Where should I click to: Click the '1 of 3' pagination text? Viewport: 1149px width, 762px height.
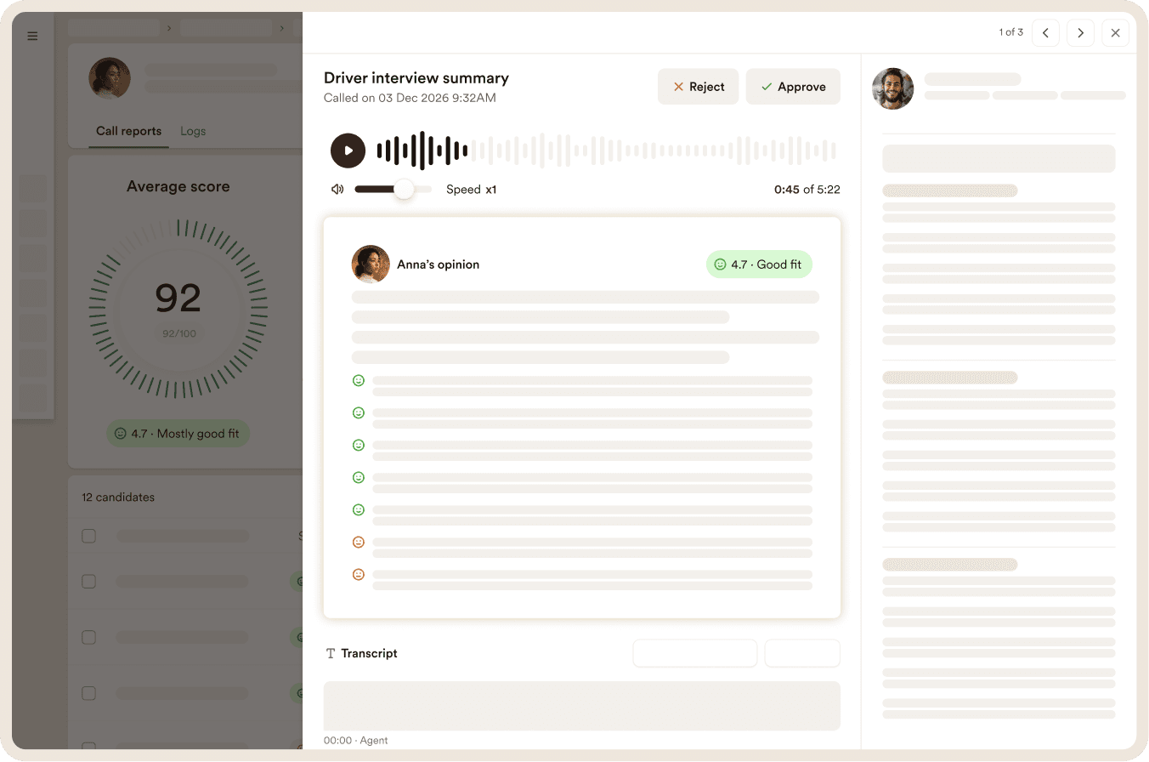coord(1010,32)
